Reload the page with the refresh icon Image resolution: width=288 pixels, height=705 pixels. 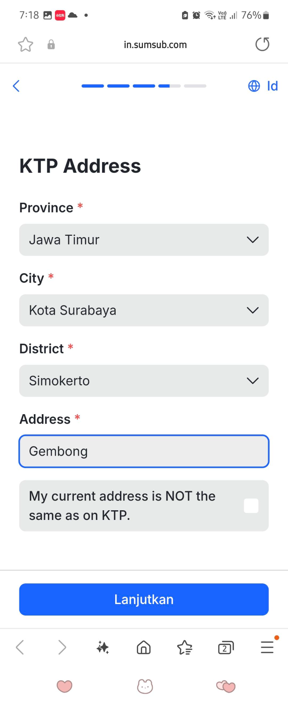262,45
